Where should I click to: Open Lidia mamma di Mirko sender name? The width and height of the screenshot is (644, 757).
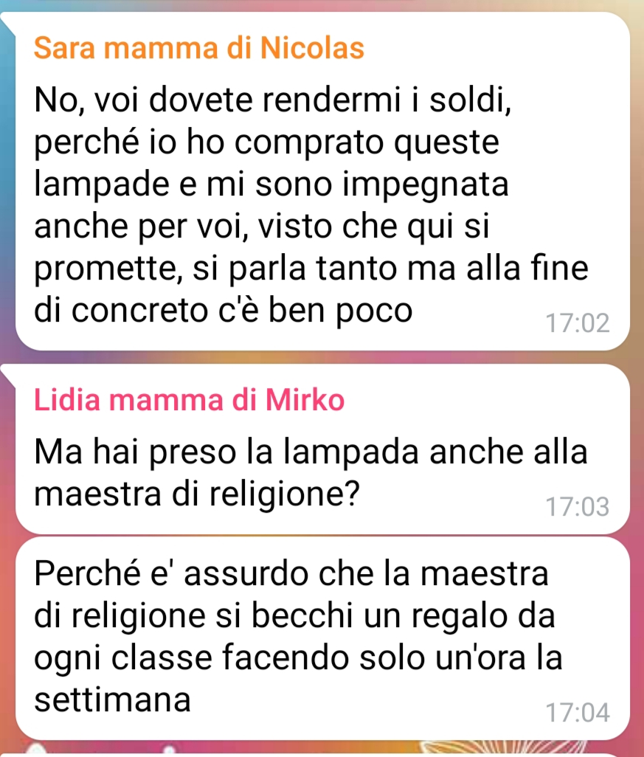[x=190, y=400]
